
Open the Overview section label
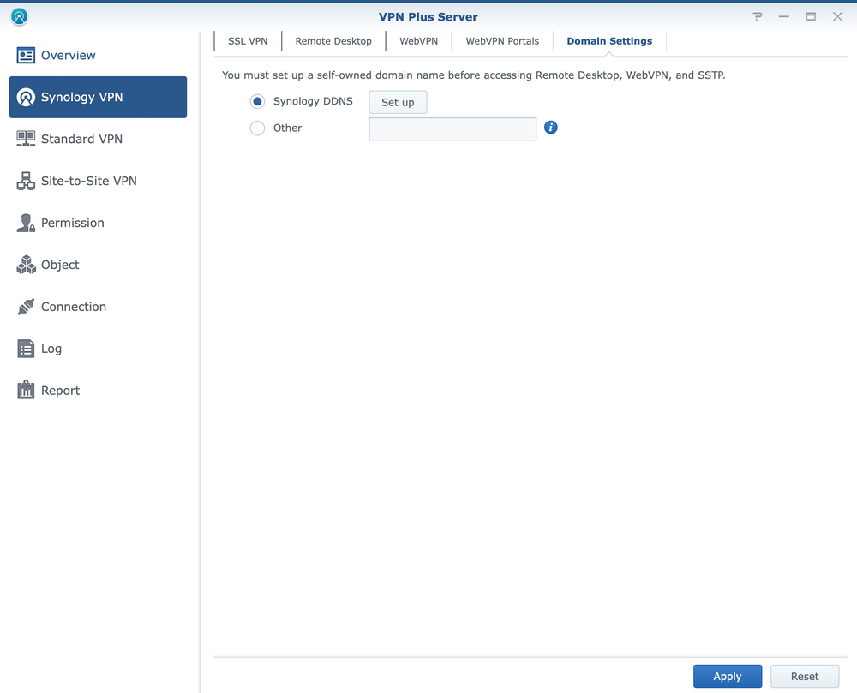point(69,55)
